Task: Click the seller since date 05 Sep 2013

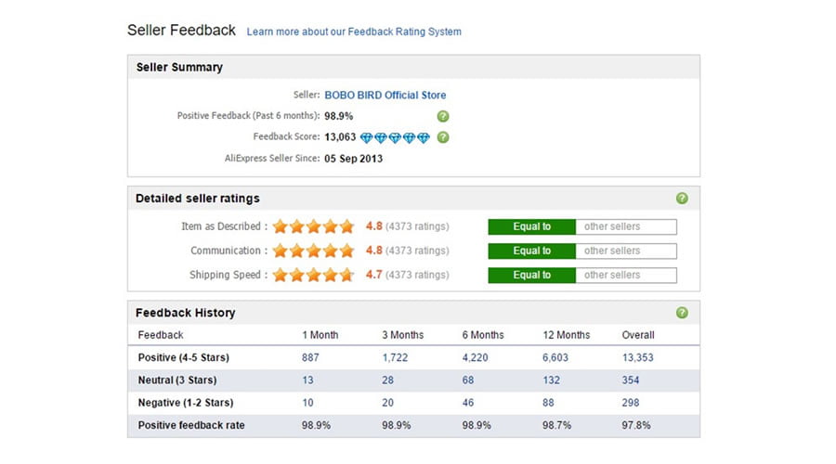Action: 353,159
